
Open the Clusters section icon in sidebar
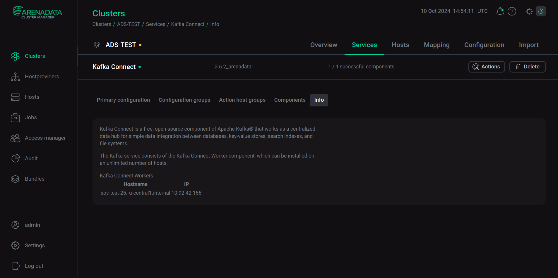(x=15, y=56)
